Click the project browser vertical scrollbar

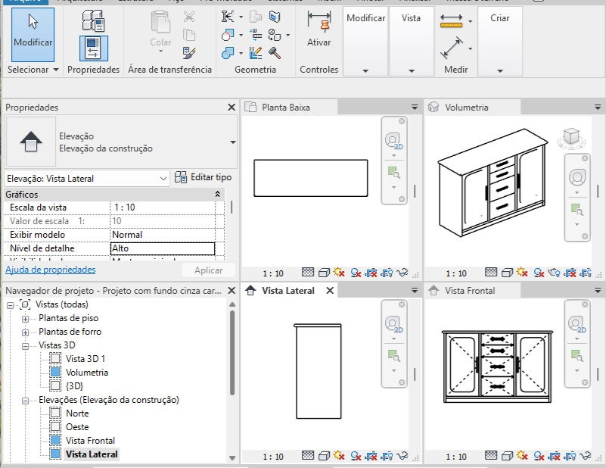coord(232,352)
